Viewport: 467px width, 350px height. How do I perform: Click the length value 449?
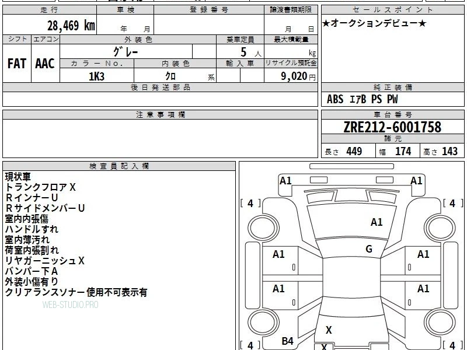coord(354,151)
